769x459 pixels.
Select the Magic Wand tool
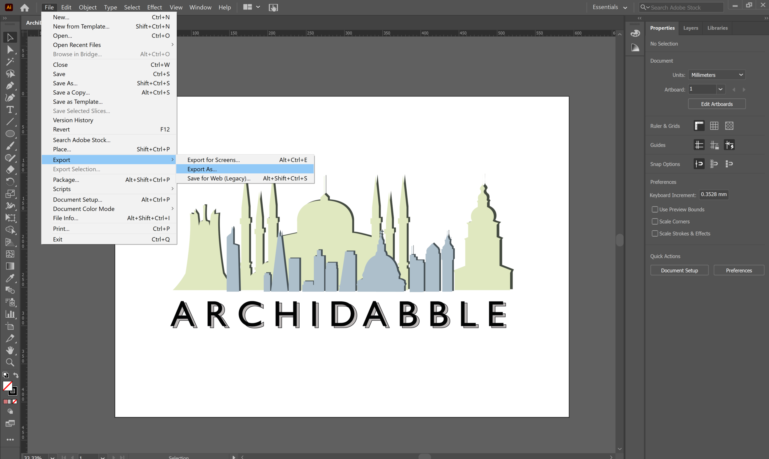(x=10, y=61)
